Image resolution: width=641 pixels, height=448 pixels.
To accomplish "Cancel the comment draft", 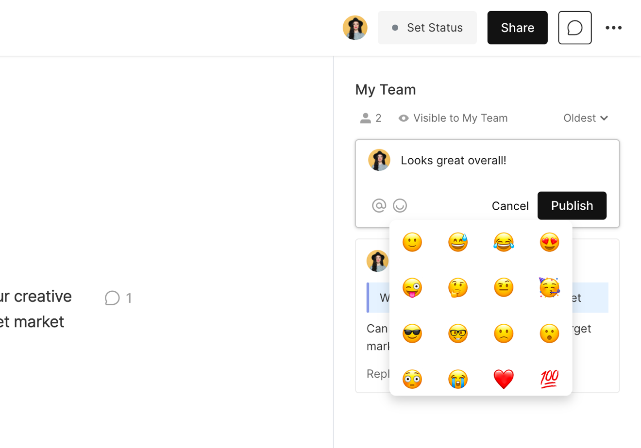I will [510, 206].
